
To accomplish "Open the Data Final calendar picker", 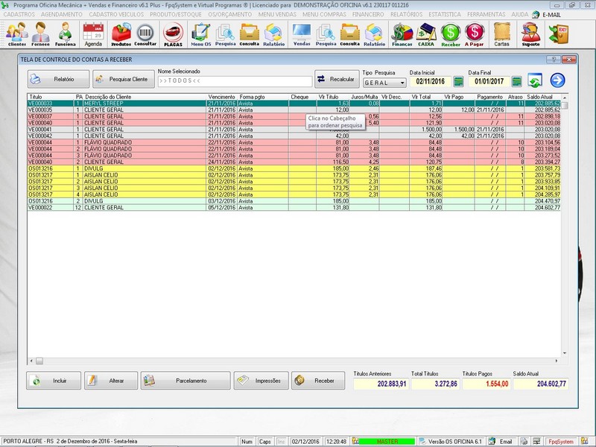I will [516, 81].
